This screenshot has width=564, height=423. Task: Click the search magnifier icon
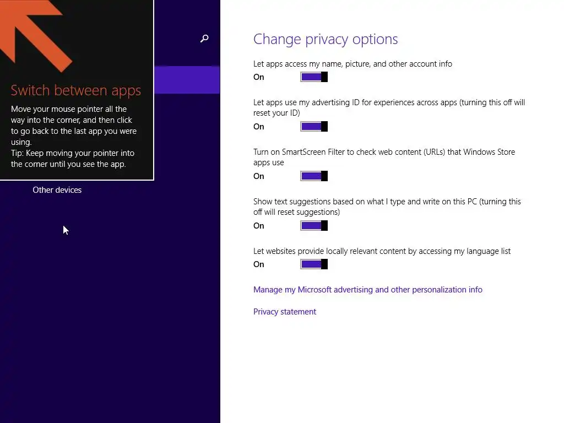(x=204, y=39)
